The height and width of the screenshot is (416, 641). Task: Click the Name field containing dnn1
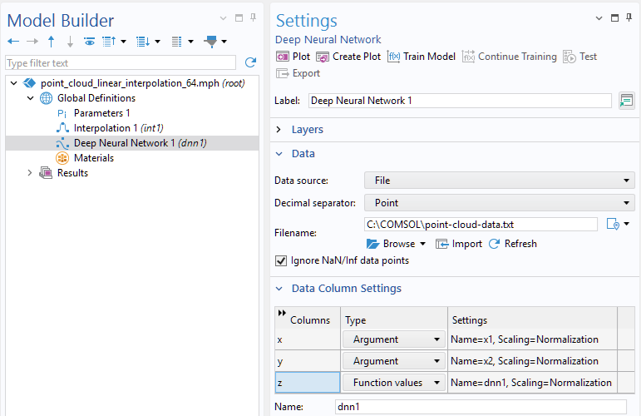pyautogui.click(x=481, y=407)
